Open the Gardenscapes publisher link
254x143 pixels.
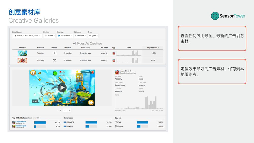(21, 126)
